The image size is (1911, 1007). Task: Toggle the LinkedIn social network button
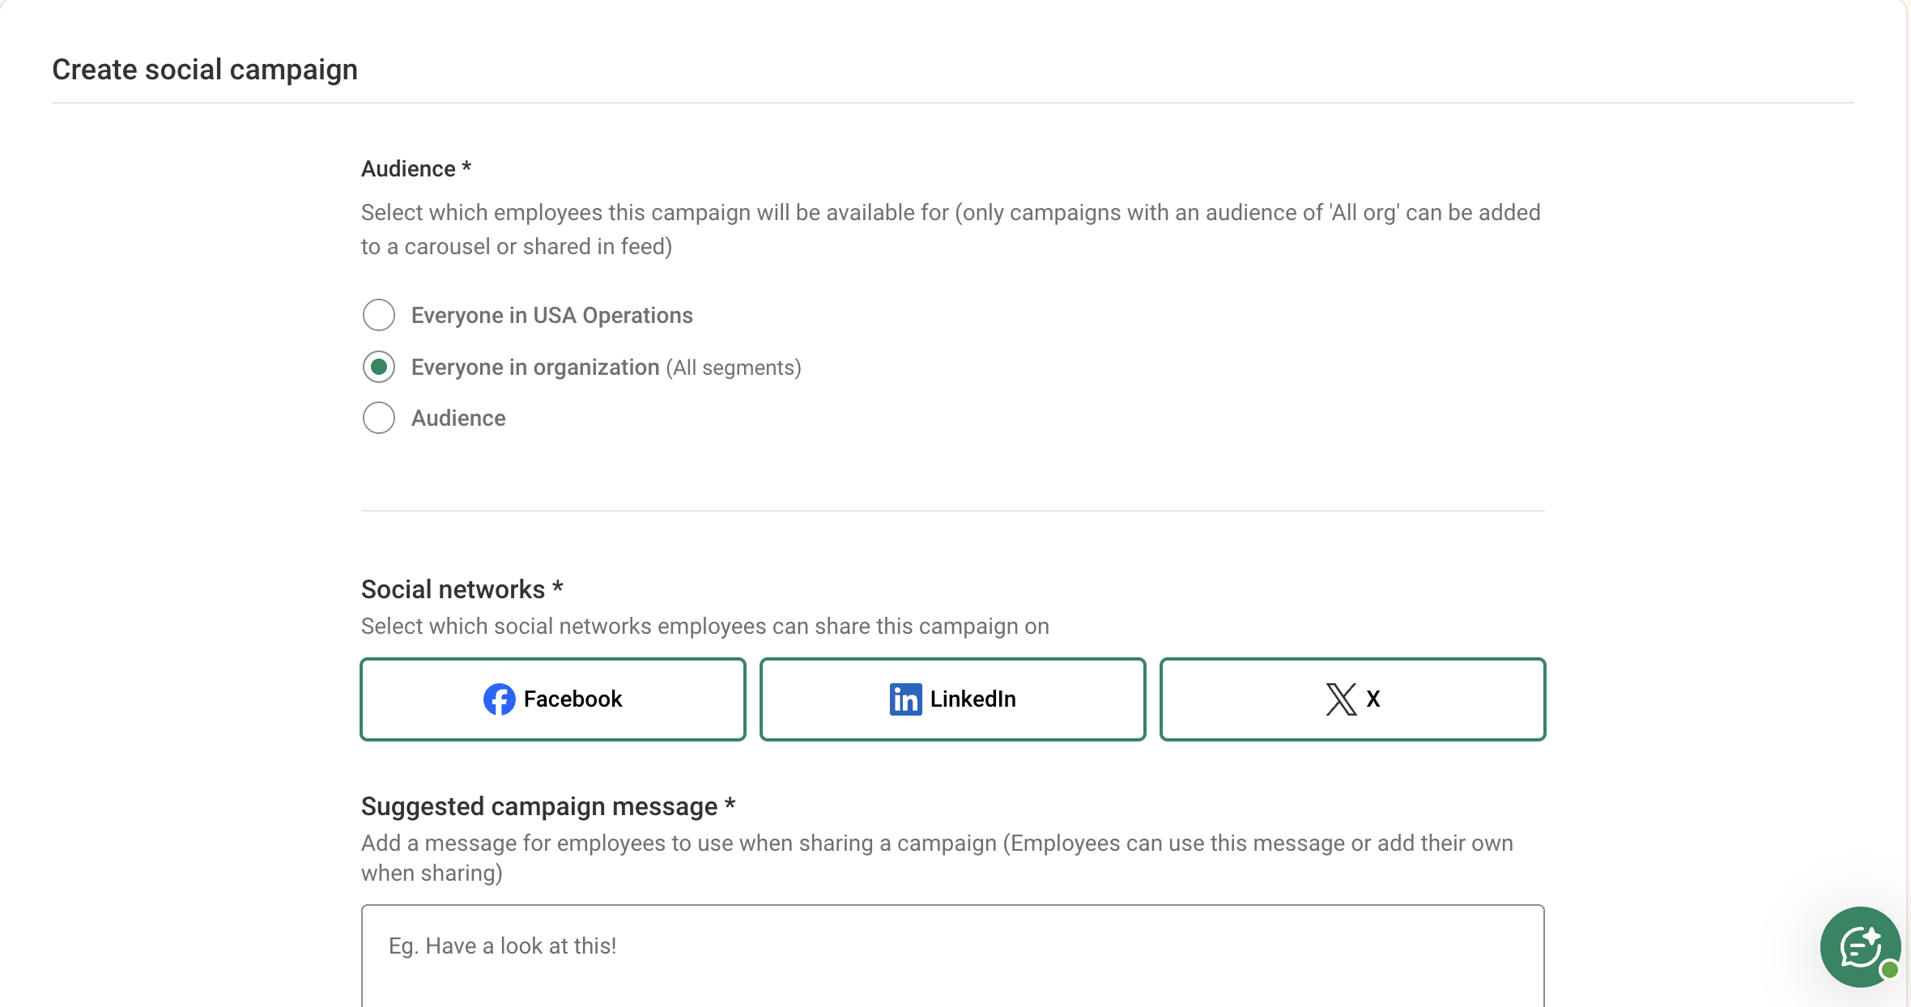point(953,699)
